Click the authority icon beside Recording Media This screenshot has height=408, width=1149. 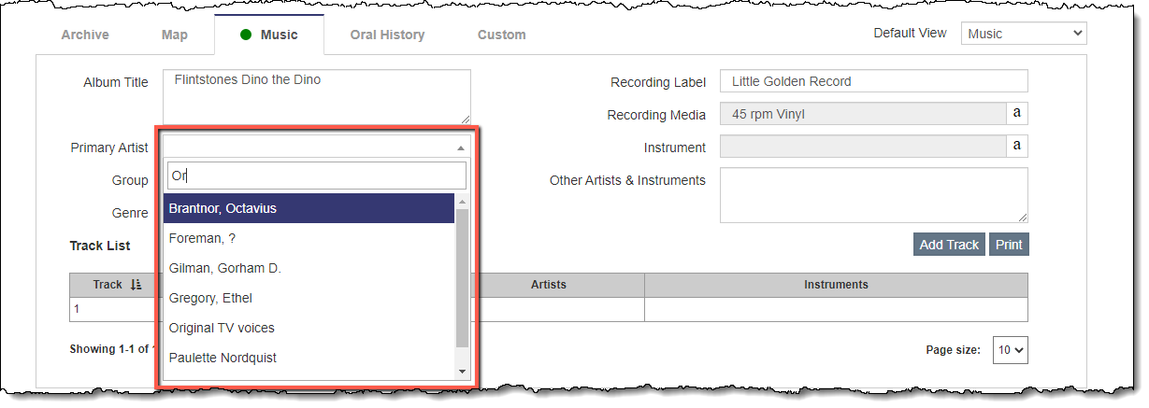click(1017, 114)
